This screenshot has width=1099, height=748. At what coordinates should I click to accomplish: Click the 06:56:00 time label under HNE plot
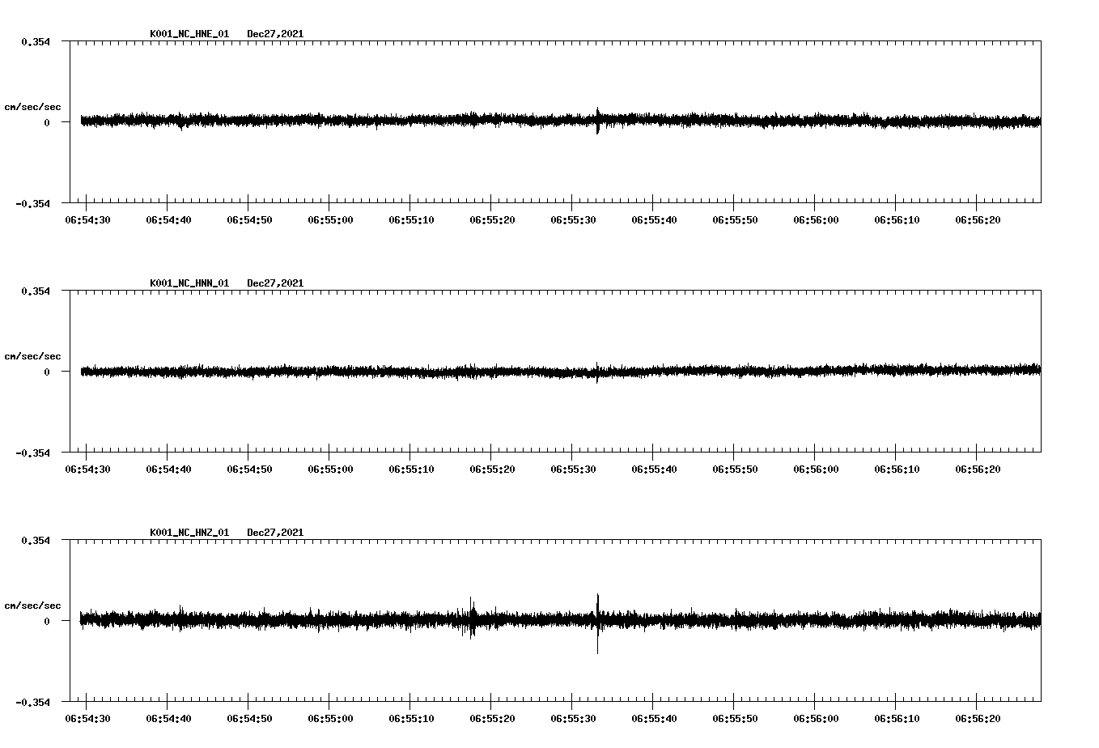816,220
